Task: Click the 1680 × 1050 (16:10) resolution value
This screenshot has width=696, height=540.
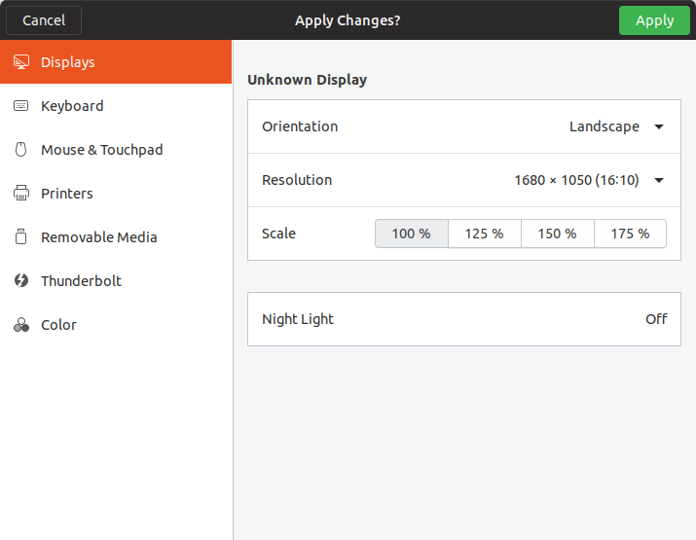Action: click(576, 180)
